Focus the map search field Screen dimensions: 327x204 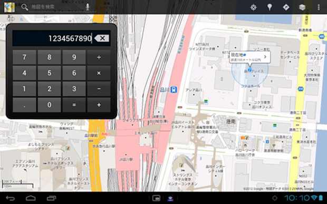pyautogui.click(x=56, y=7)
